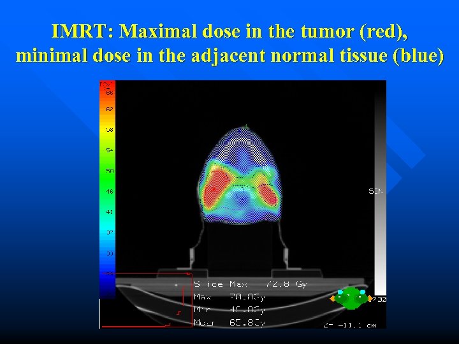Click the 33 label on dose scale
The image size is (459, 344).
(x=110, y=253)
